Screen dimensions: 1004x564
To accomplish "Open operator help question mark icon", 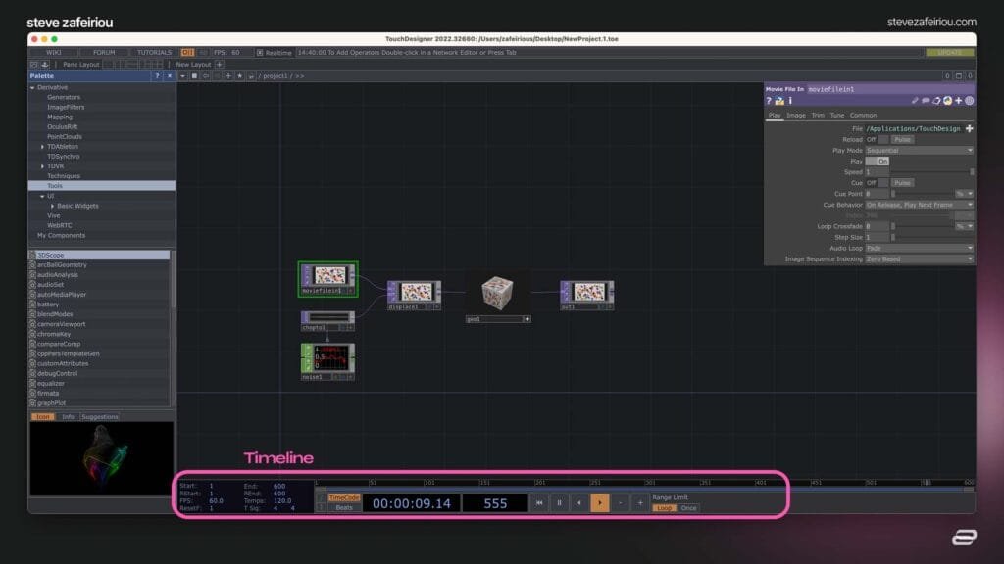I will [x=769, y=101].
